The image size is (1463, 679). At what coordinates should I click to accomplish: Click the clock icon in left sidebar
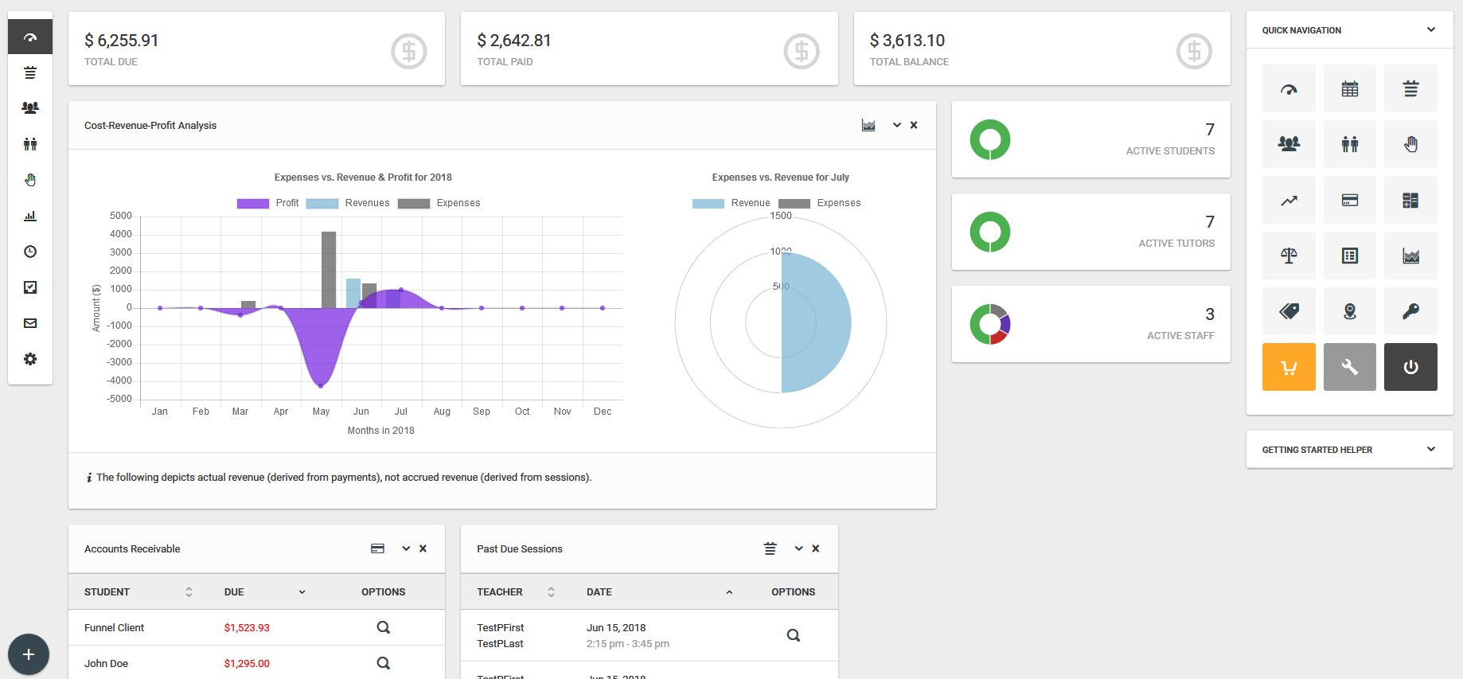pyautogui.click(x=30, y=252)
